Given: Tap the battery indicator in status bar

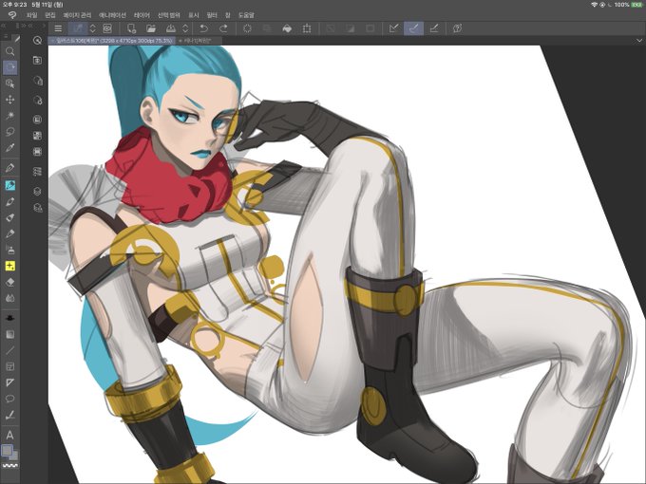Looking at the screenshot, I should (x=636, y=5).
